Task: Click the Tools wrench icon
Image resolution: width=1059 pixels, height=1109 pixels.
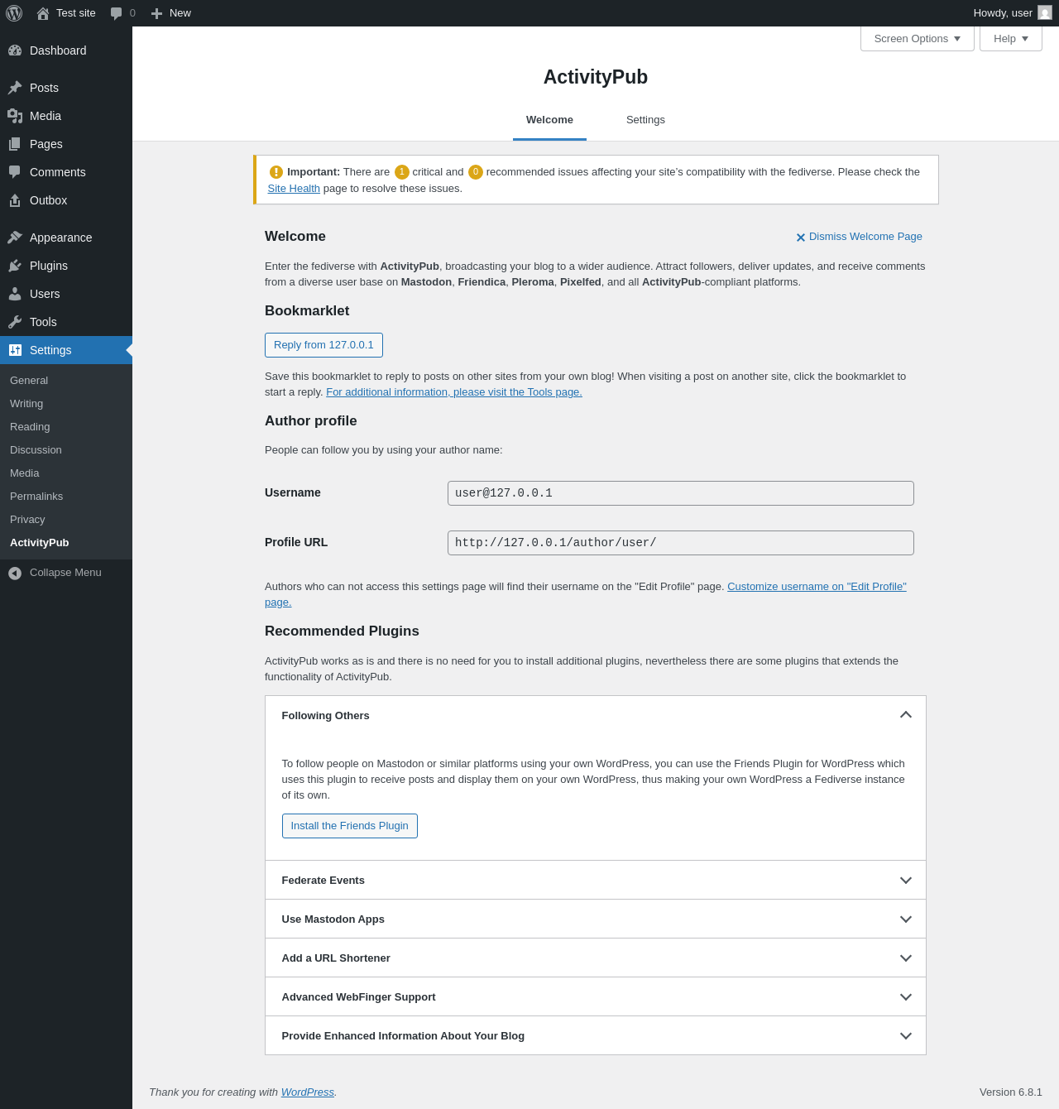Action: coord(15,322)
